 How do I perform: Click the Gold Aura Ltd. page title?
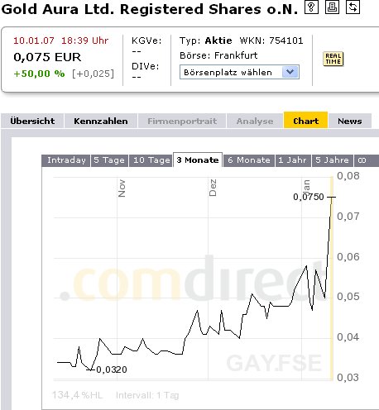pyautogui.click(x=150, y=9)
